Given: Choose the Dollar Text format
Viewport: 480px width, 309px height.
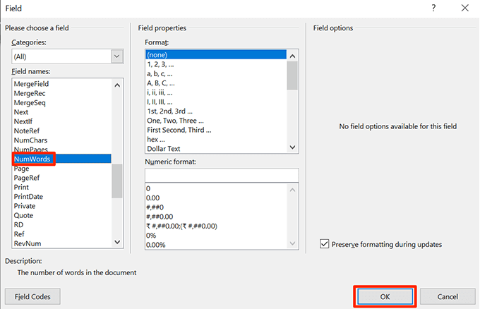Looking at the screenshot, I should [164, 148].
